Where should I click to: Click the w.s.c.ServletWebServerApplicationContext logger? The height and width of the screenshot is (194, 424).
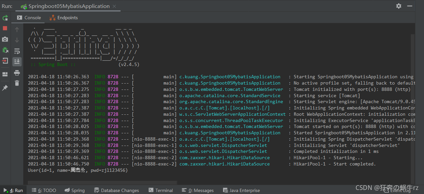click(233, 114)
